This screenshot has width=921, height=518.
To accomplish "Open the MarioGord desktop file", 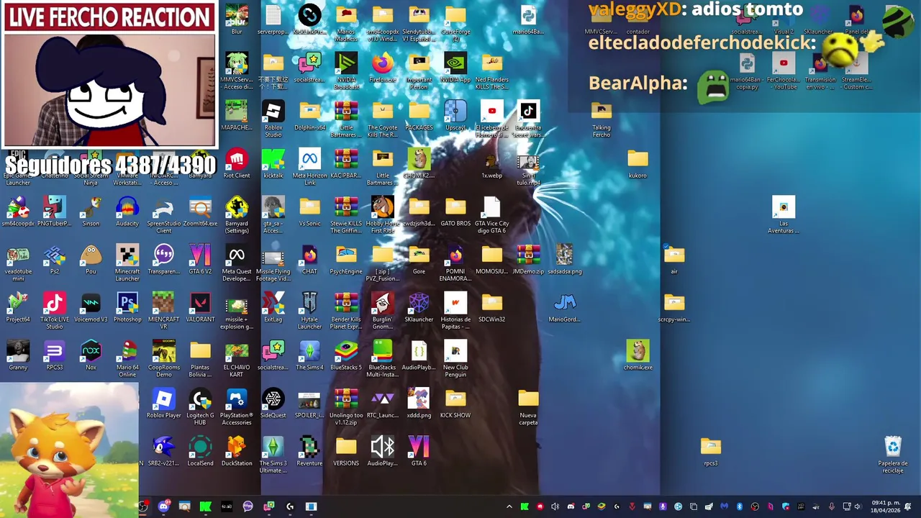I will click(x=565, y=307).
